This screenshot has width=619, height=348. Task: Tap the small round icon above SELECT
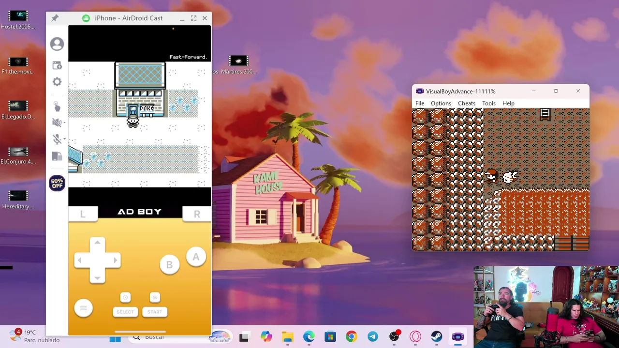[125, 297]
